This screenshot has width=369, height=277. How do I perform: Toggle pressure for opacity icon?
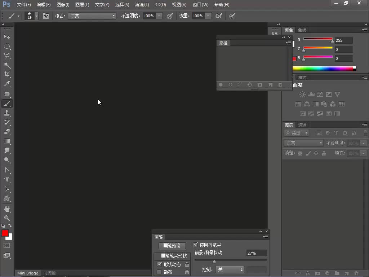[170, 16]
